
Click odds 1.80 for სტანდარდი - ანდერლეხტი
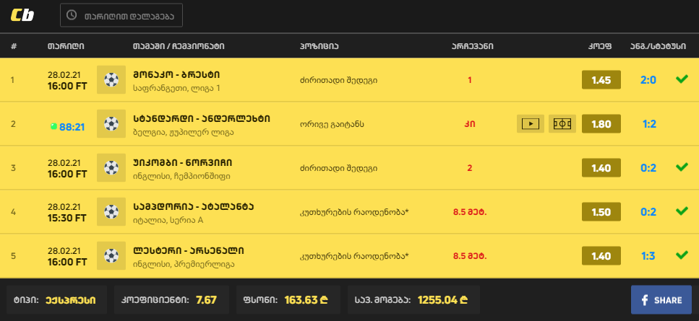pyautogui.click(x=601, y=124)
